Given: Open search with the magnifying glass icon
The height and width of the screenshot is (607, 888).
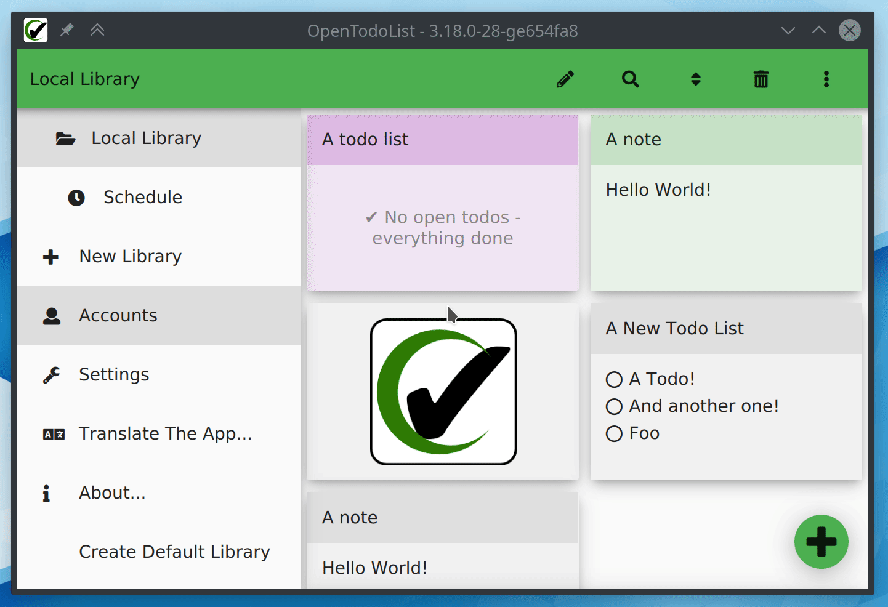Looking at the screenshot, I should pyautogui.click(x=631, y=79).
